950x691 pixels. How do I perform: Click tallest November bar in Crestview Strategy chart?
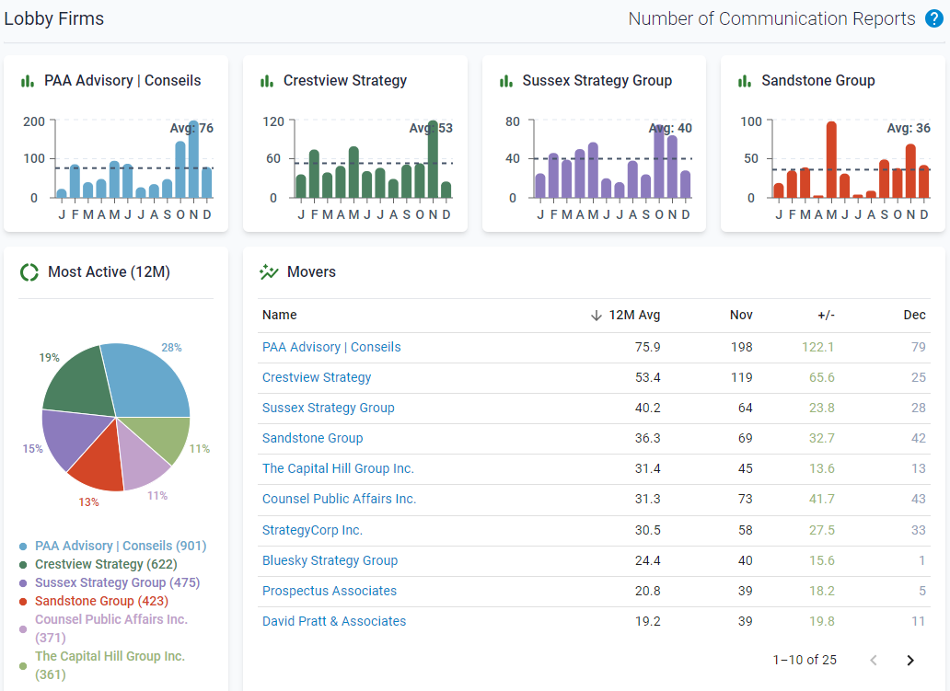tap(433, 160)
